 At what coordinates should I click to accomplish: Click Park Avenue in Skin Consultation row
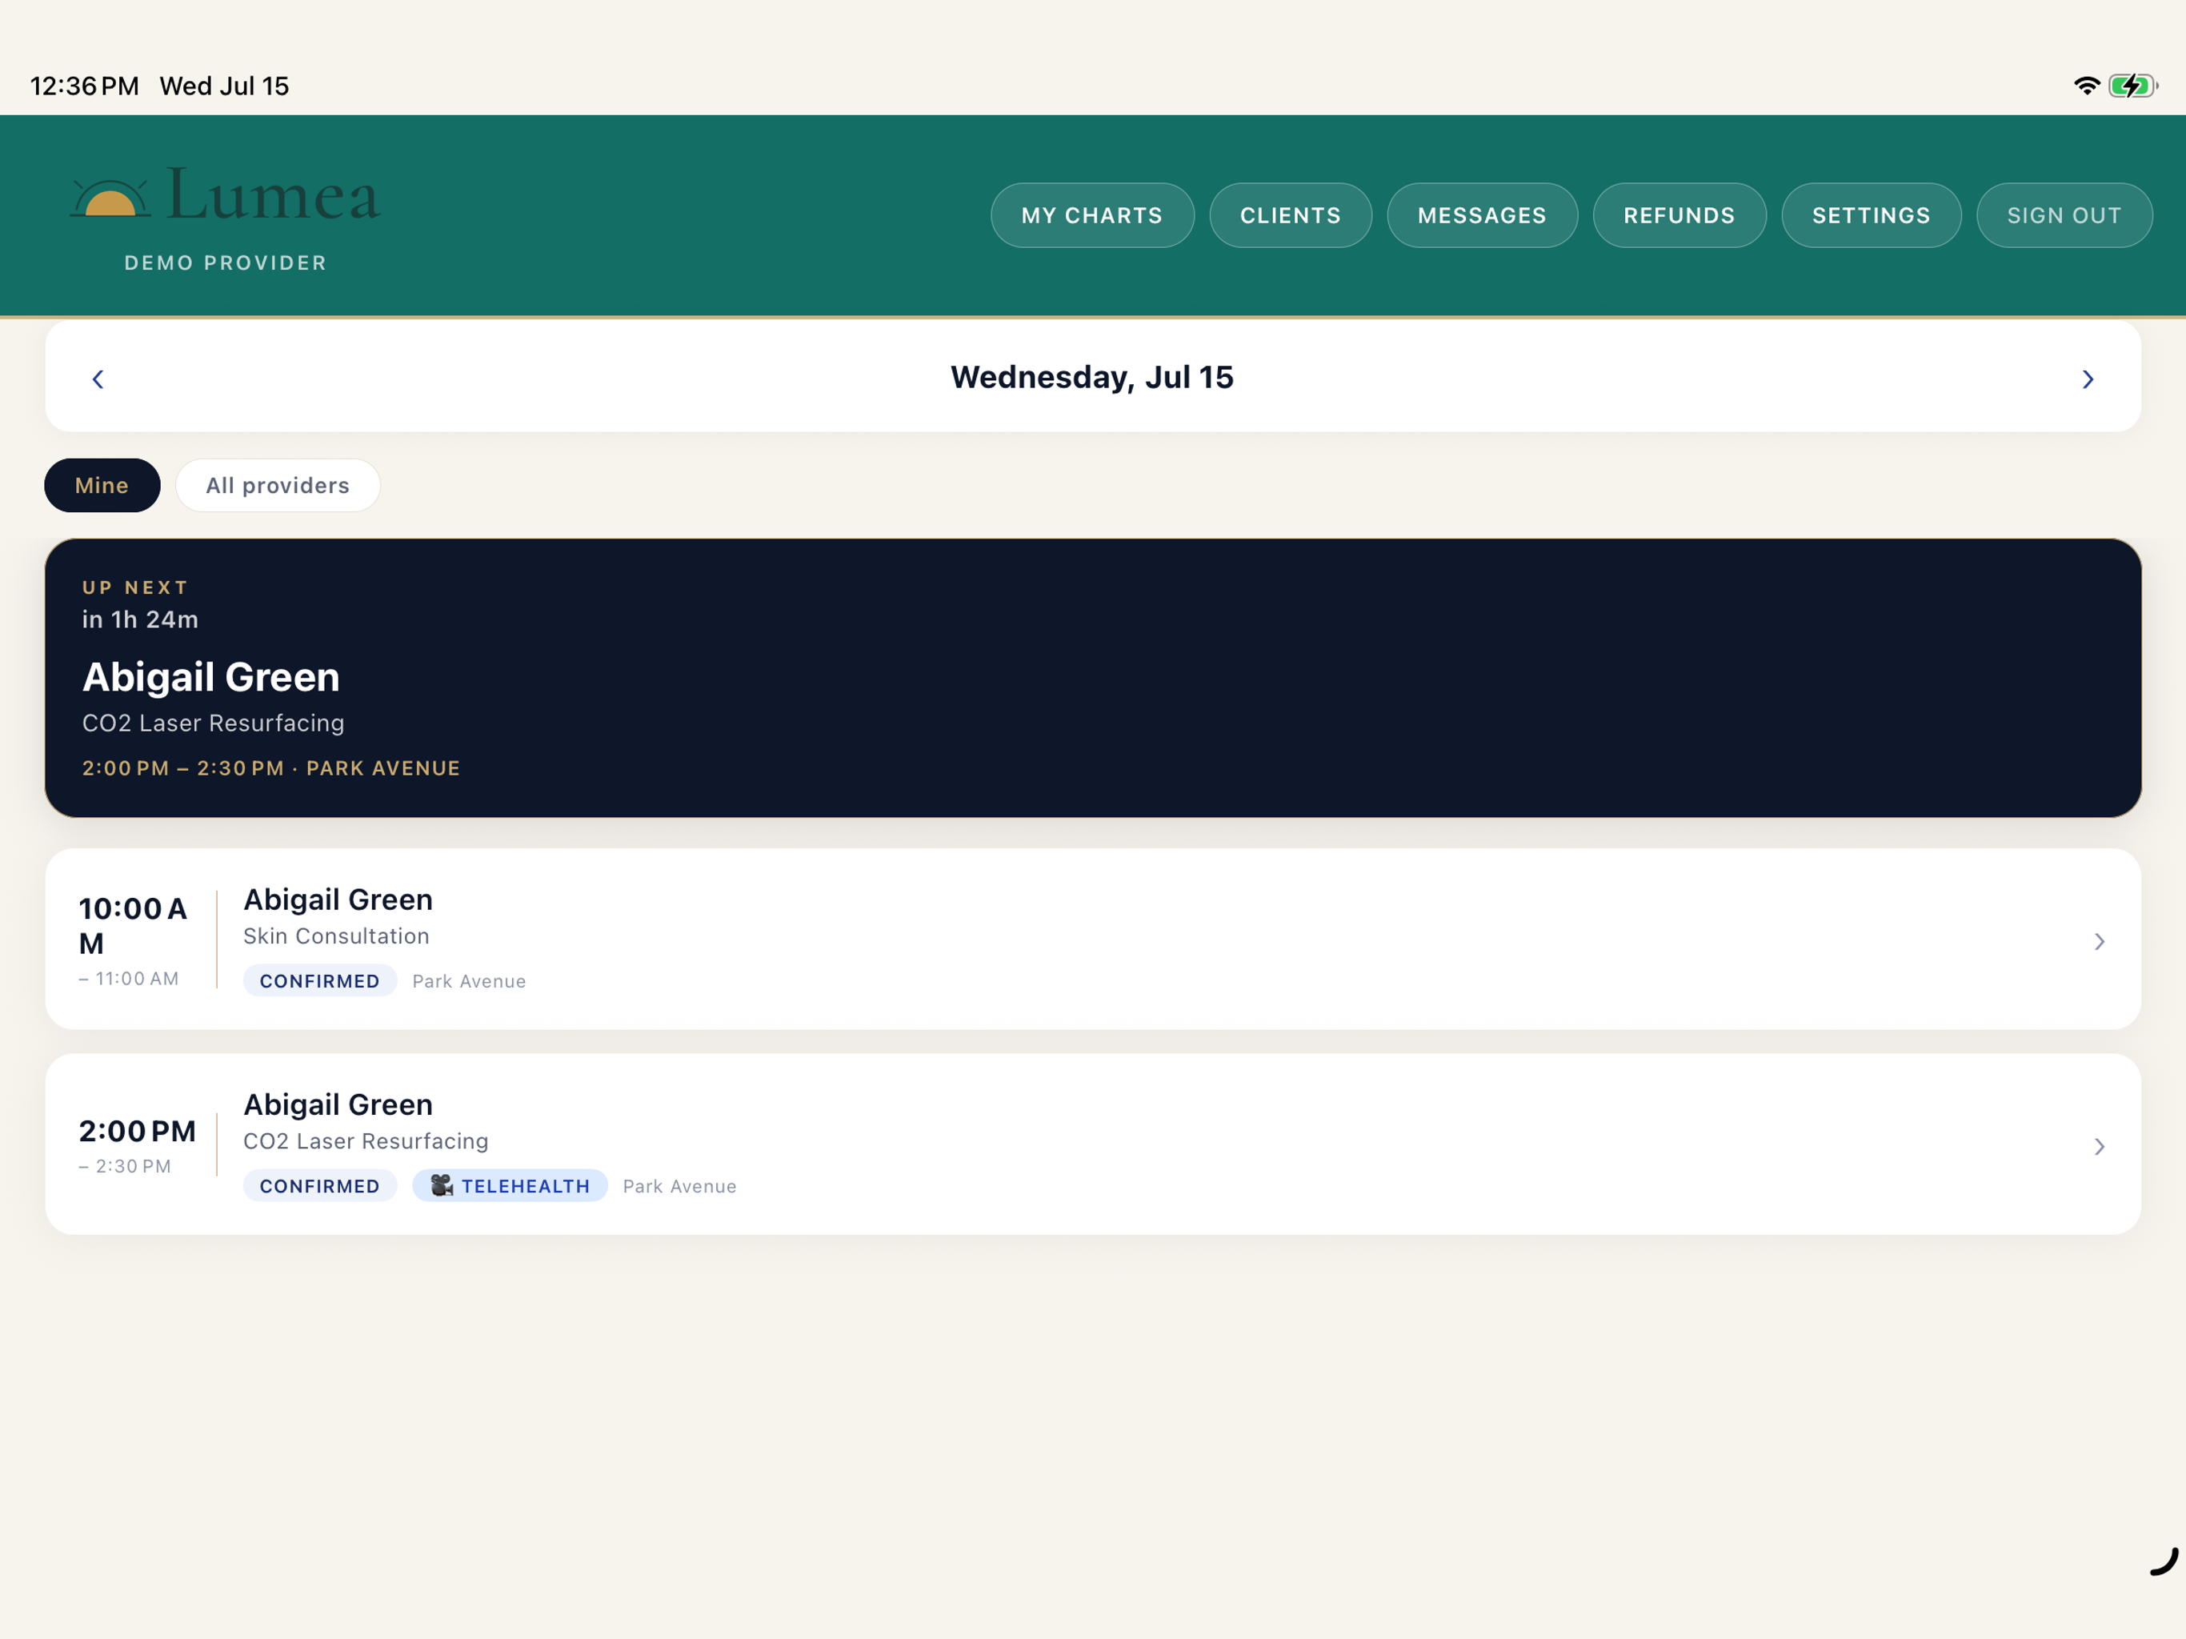coord(468,980)
